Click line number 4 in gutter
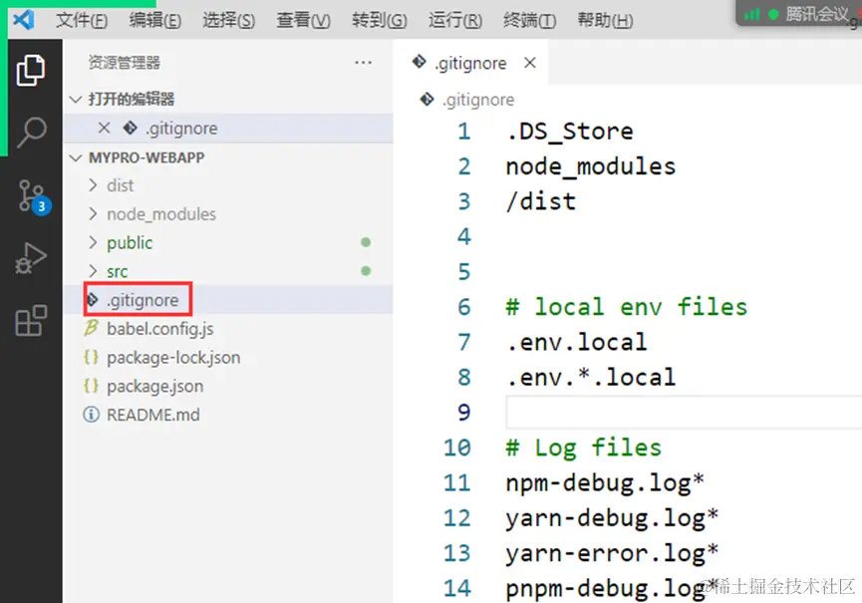The width and height of the screenshot is (862, 603). tap(464, 237)
